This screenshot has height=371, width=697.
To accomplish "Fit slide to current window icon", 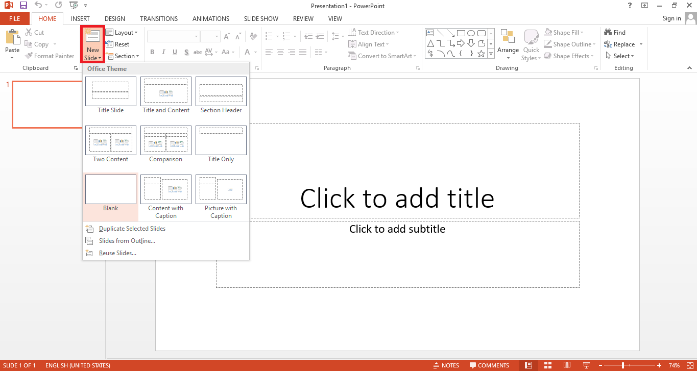I will coord(689,365).
